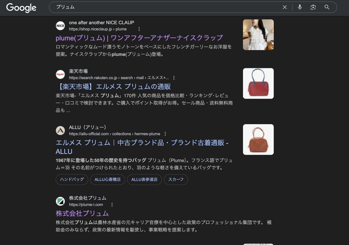This screenshot has width=349, height=245.
Task: Click the https://plume-i.com URL text
Action: pyautogui.click(x=86, y=205)
